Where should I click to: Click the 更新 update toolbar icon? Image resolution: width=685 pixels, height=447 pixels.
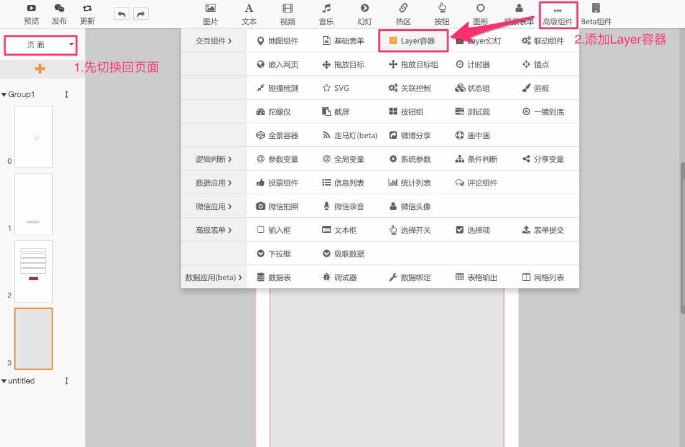pyautogui.click(x=87, y=14)
